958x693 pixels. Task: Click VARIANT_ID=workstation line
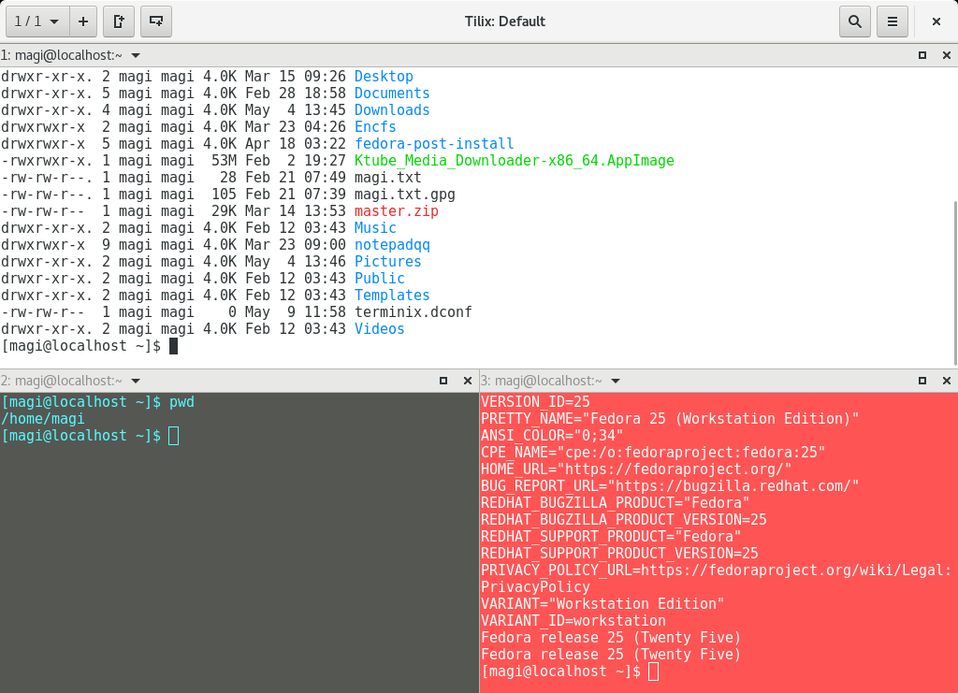(x=573, y=621)
